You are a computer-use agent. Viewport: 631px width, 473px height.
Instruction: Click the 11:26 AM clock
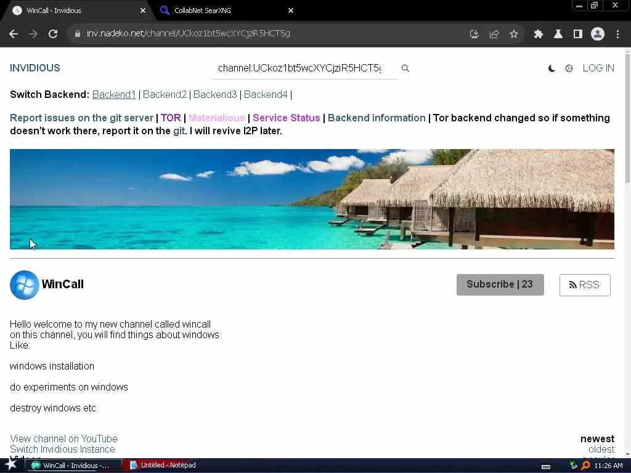(x=608, y=466)
